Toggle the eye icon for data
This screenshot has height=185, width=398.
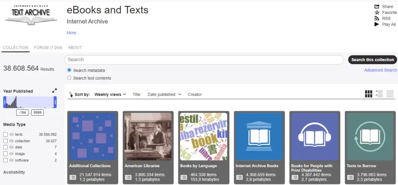pos(12,147)
